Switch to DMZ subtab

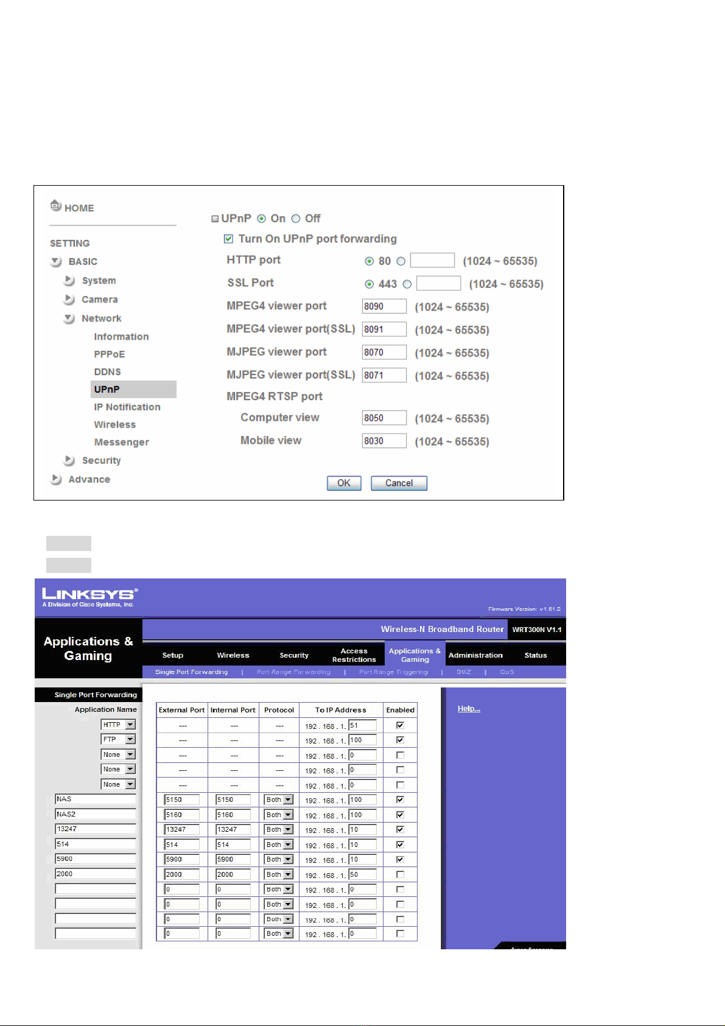(464, 672)
